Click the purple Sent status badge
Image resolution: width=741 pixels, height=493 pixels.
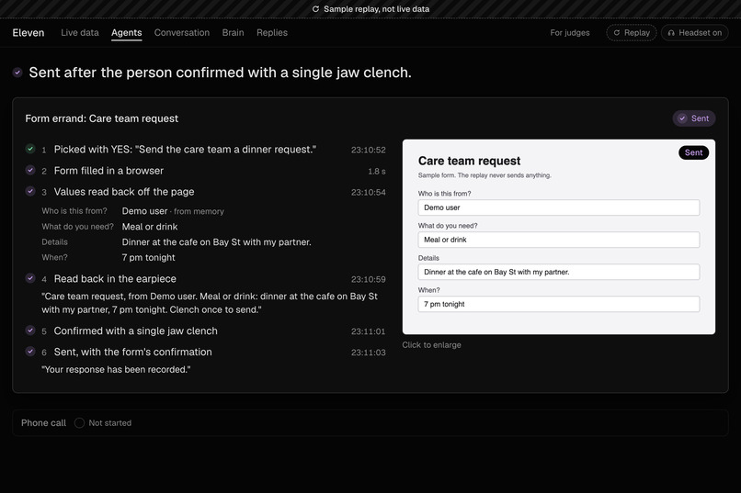click(694, 118)
